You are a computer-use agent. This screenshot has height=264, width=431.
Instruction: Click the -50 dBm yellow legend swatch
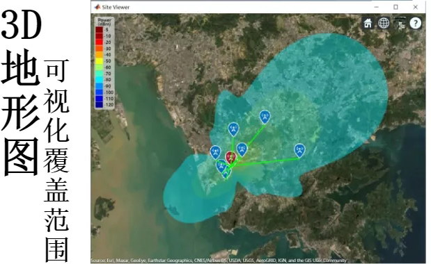coord(100,61)
